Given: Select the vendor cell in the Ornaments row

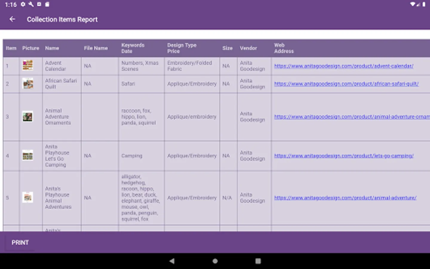Looking at the screenshot, I should click(254, 117).
